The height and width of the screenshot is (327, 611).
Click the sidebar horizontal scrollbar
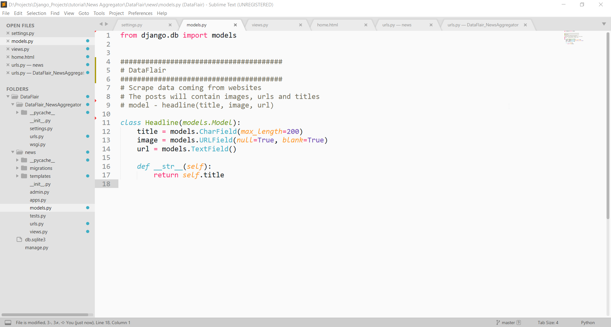45,315
